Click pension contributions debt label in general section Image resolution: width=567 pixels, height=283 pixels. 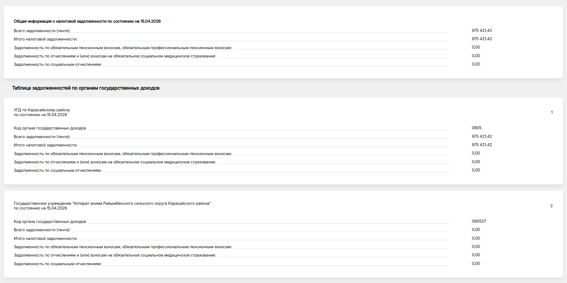pos(123,48)
